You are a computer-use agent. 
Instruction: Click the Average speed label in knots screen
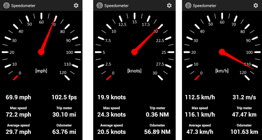point(112,125)
